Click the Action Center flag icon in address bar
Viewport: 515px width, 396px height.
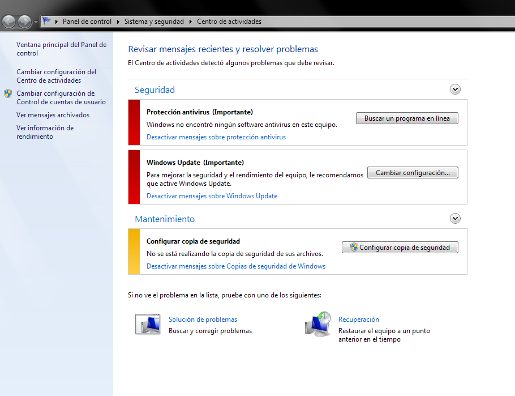pyautogui.click(x=46, y=22)
